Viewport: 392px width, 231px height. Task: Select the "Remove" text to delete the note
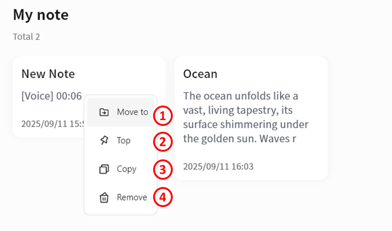[132, 197]
